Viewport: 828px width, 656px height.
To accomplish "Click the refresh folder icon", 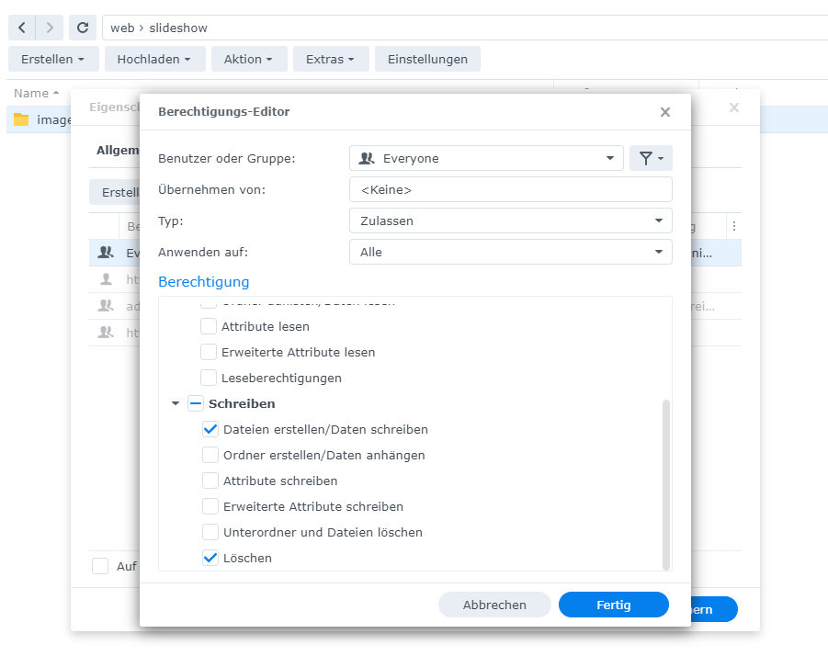I will pos(82,28).
